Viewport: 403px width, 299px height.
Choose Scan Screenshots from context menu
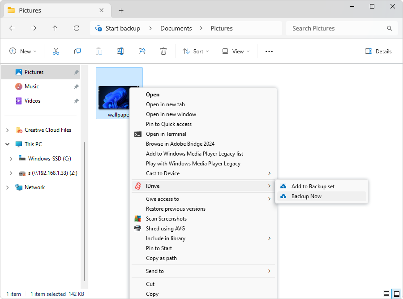[x=166, y=219]
